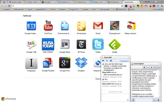
Task: Insert emoticon in chat message box
Action: [x=128, y=100]
